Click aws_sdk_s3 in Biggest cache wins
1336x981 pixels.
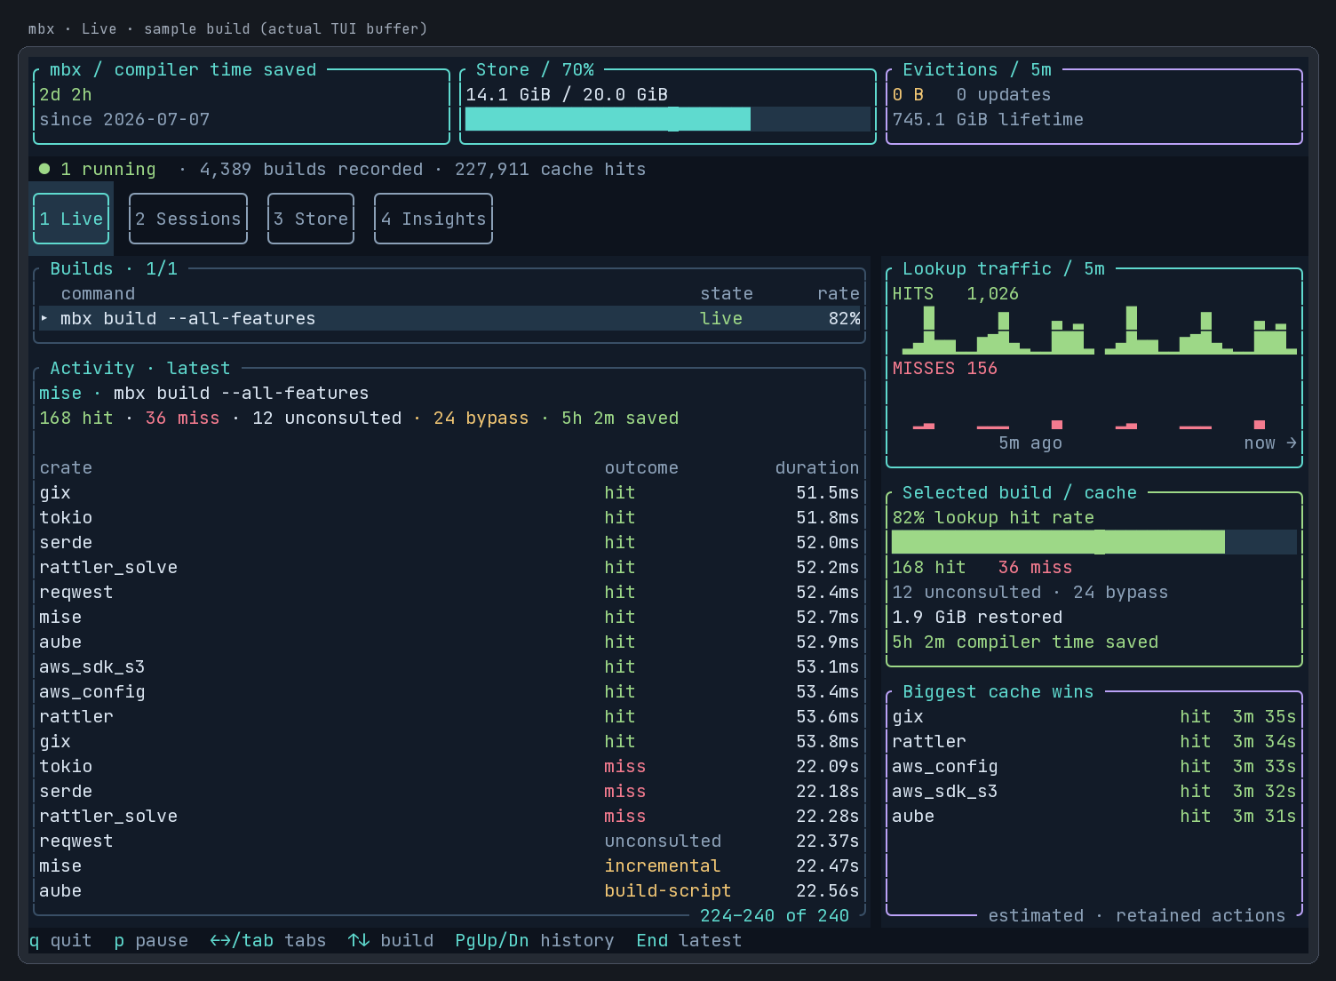point(1094,791)
